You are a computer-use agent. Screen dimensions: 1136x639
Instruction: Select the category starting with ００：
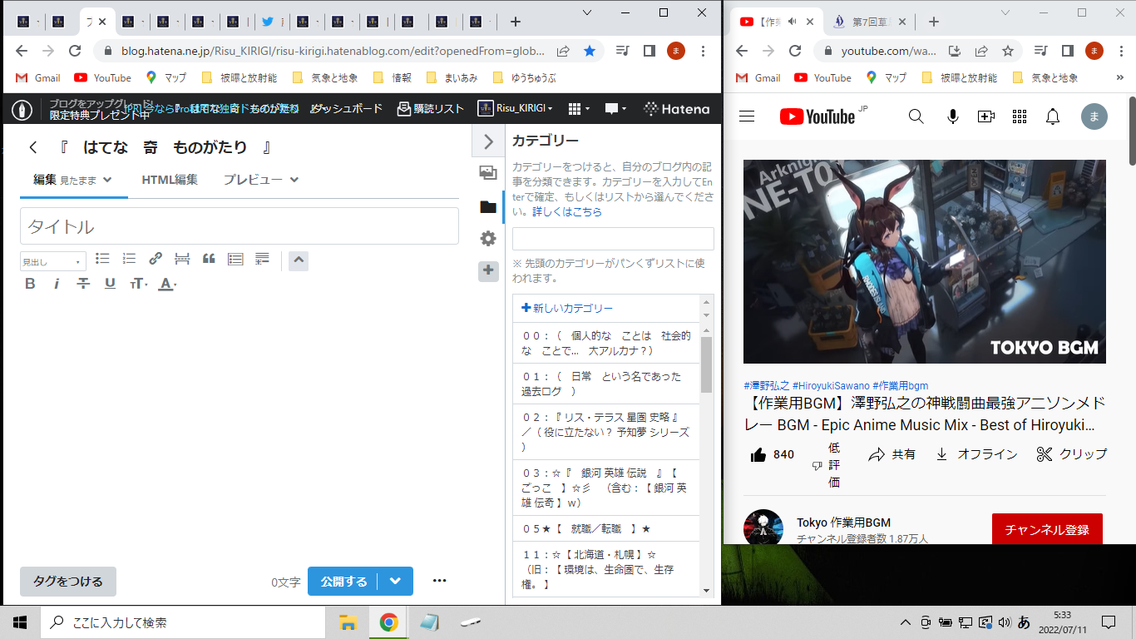[606, 343]
